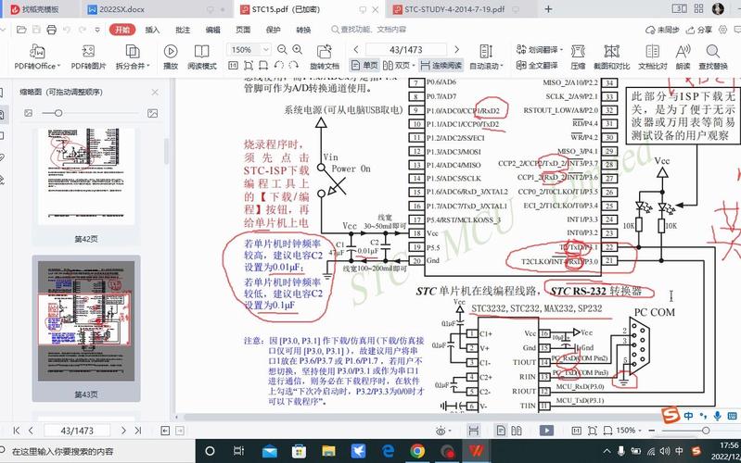Click the zoom out magnifier in ribbon
This screenshot has width=741, height=463.
coord(282,50)
